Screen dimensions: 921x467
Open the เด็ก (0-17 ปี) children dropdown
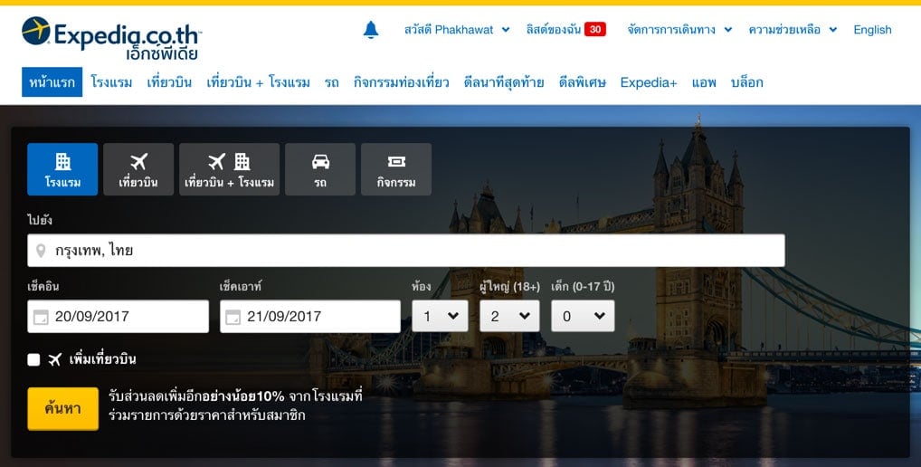(x=583, y=316)
